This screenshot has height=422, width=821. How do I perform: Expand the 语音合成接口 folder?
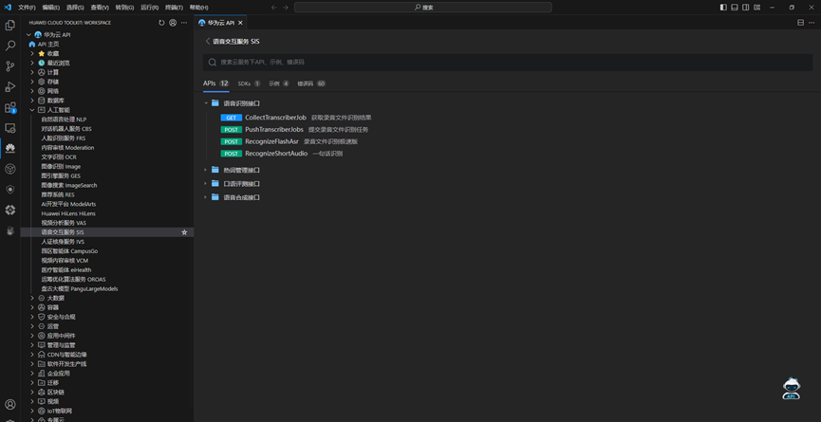click(x=206, y=197)
